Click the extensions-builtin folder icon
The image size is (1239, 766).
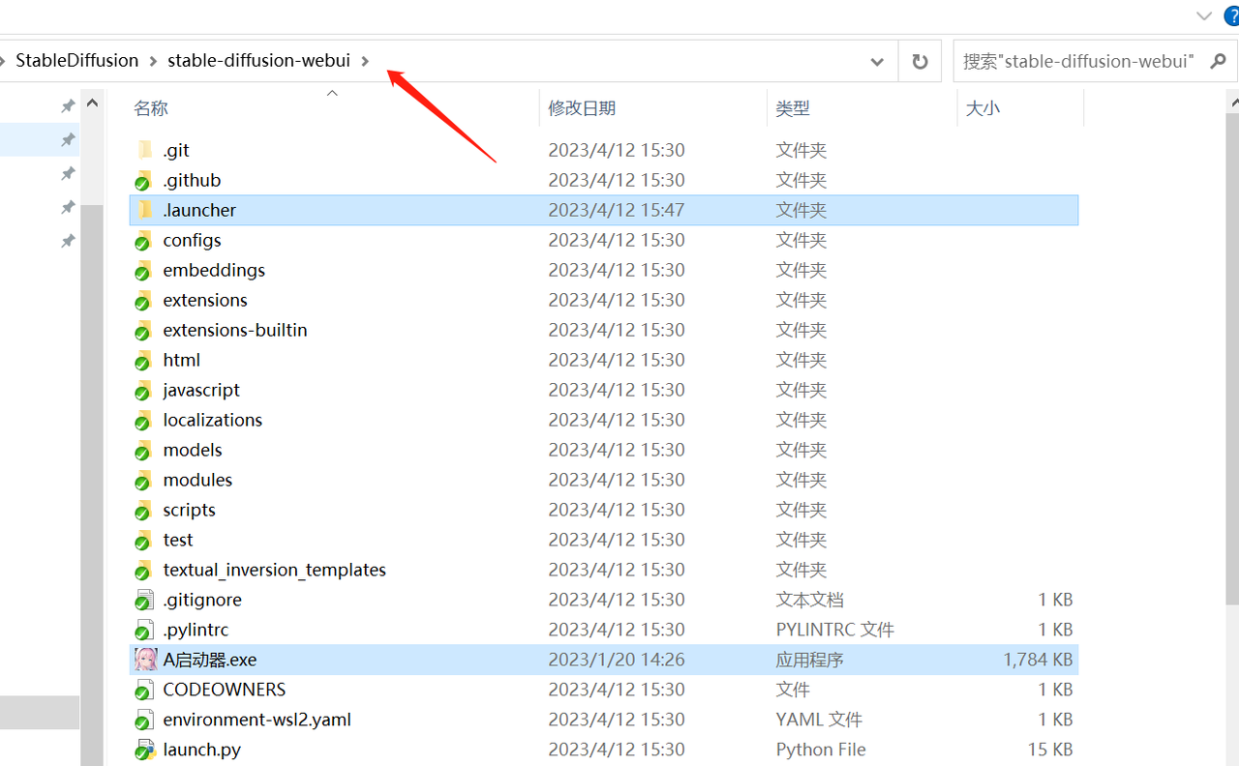(x=144, y=330)
